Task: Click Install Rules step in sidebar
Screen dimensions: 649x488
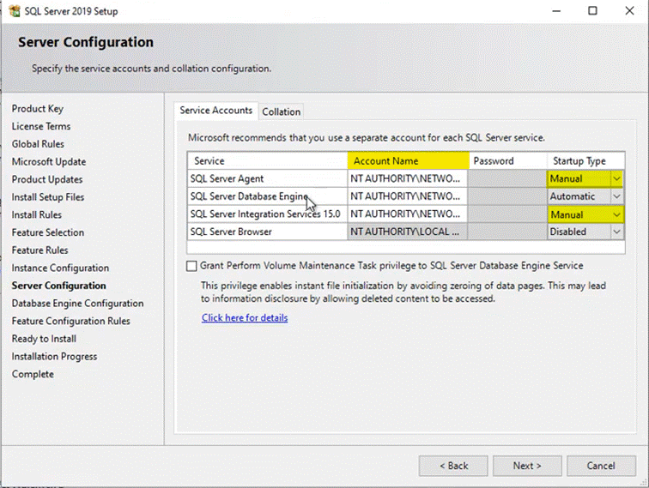Action: [36, 215]
